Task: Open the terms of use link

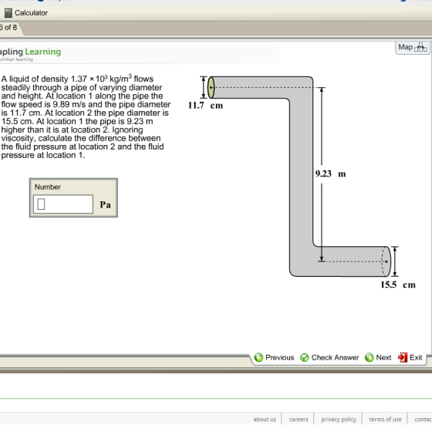Action: pyautogui.click(x=385, y=420)
